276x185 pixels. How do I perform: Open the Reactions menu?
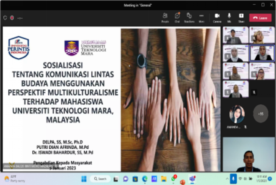tap(189, 18)
